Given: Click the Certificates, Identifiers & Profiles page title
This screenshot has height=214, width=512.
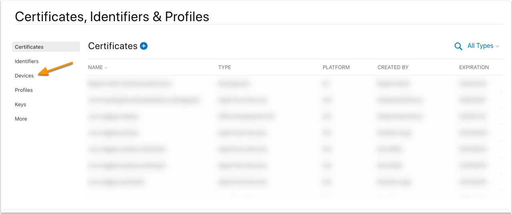Looking at the screenshot, I should pyautogui.click(x=112, y=16).
